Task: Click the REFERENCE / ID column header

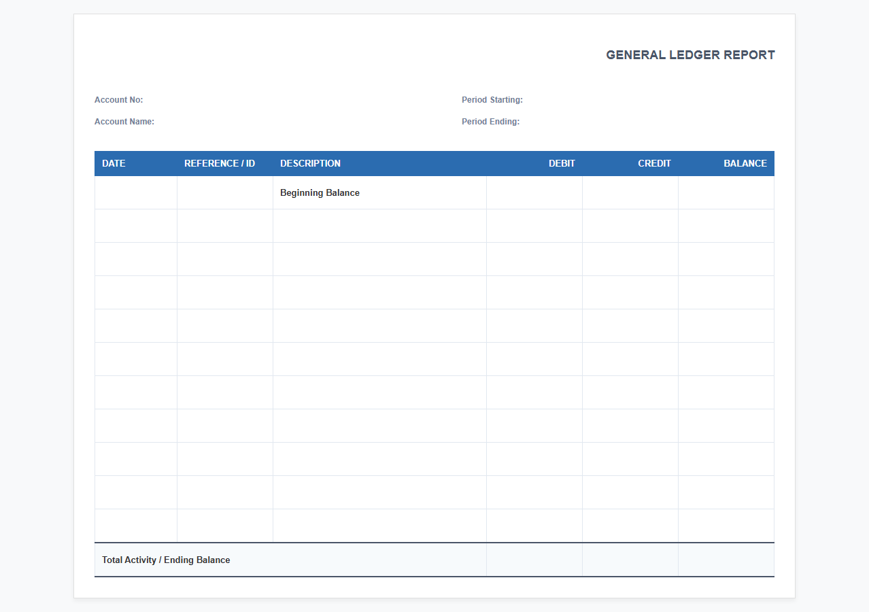Action: click(225, 163)
